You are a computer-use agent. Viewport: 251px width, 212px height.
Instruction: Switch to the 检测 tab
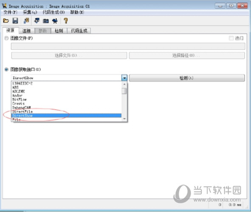[x=59, y=31]
